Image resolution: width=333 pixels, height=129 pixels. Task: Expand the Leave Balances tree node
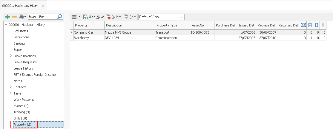coord(11,56)
